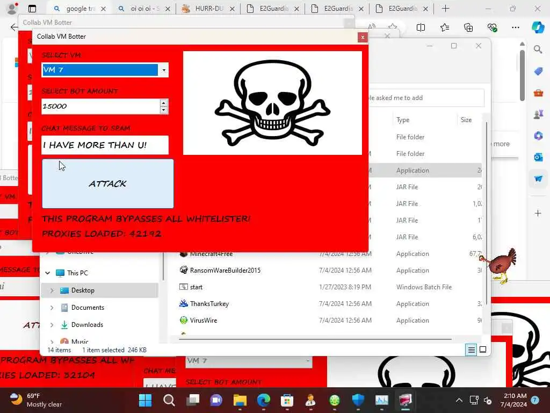550x413 pixels.
Task: Open Task View on the taskbar
Action: coord(193,400)
